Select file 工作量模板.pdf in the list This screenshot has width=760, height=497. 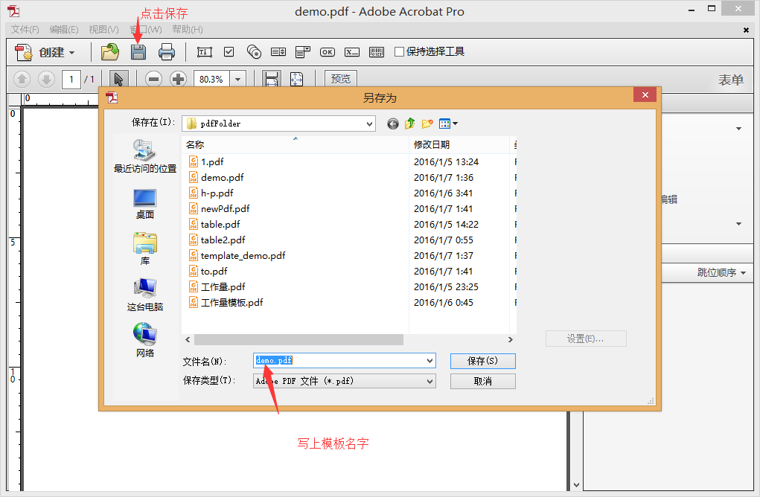pyautogui.click(x=226, y=302)
